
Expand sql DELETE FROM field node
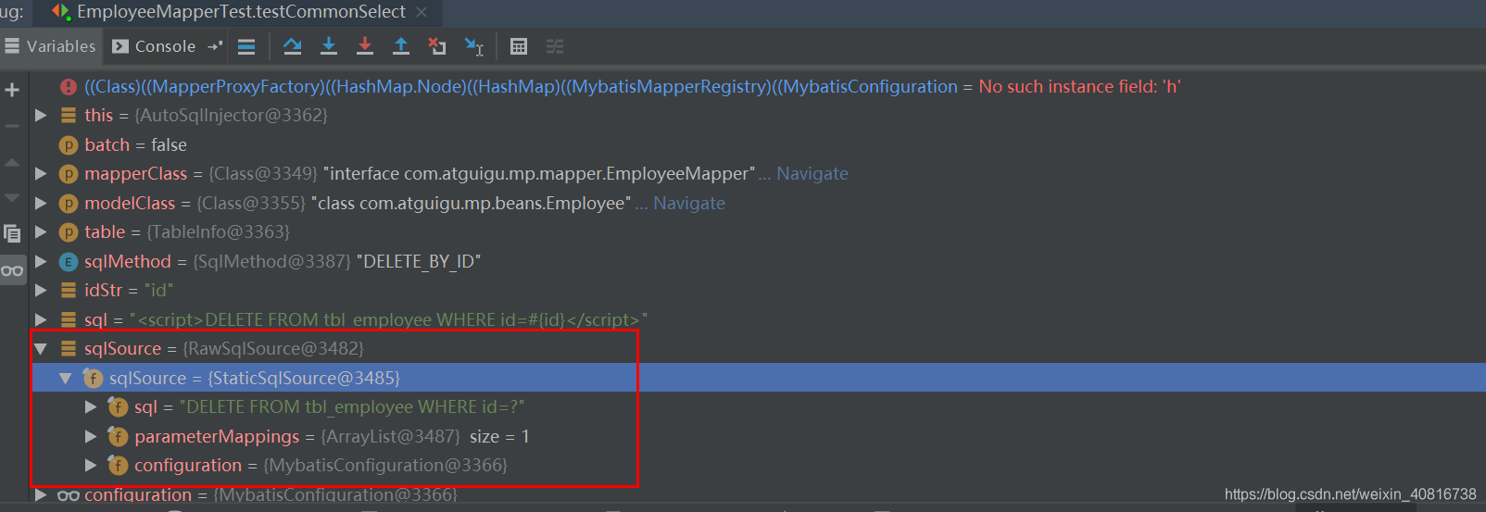(91, 406)
